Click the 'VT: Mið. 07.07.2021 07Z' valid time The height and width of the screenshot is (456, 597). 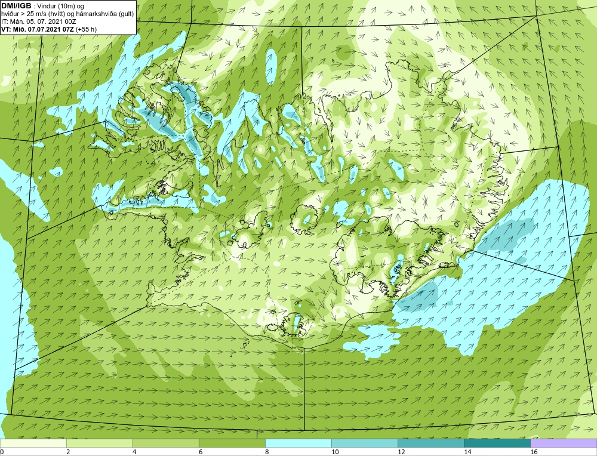[38, 29]
